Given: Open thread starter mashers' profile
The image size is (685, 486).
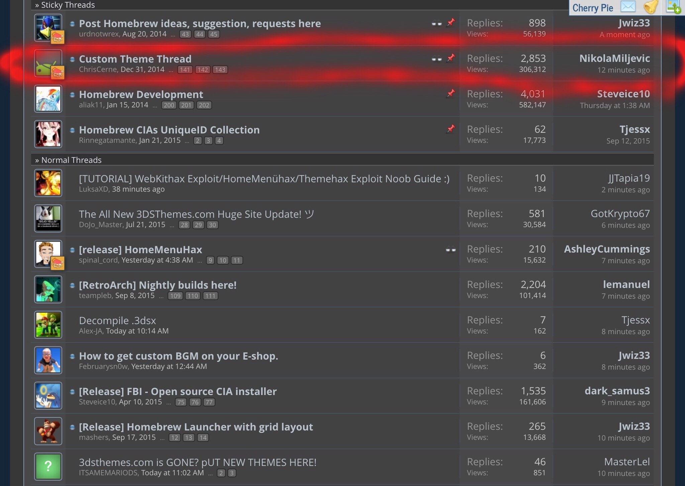Looking at the screenshot, I should [94, 438].
